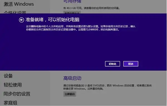The width and height of the screenshot is (167, 106).
Task: Confirm by clicking the 初始化 button
Action: click(112, 64)
